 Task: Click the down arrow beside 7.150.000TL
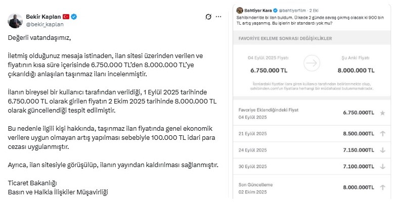click(x=382, y=150)
